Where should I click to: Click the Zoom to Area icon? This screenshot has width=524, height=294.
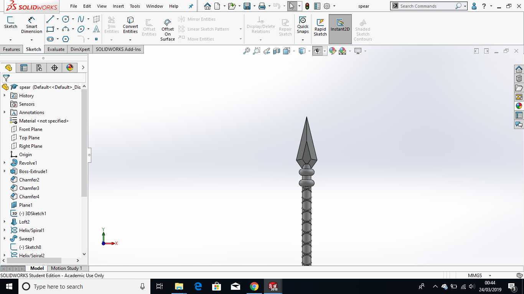pos(257,51)
